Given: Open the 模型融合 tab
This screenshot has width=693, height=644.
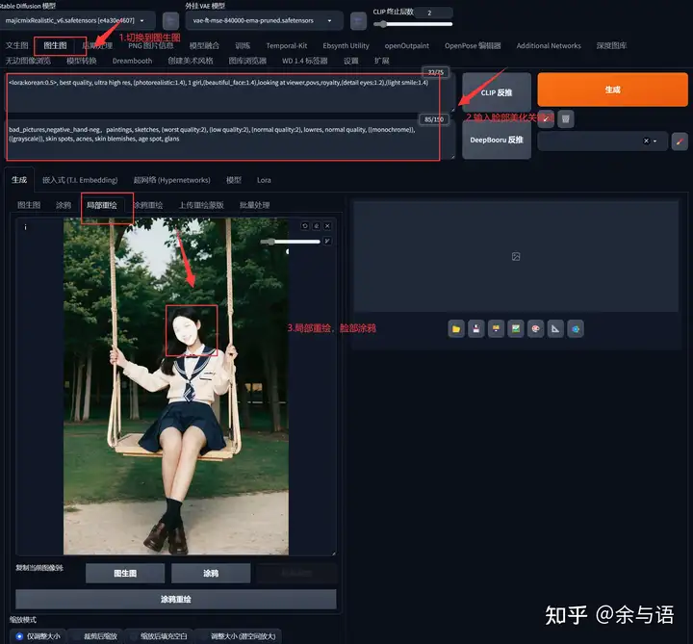Looking at the screenshot, I should click(204, 45).
